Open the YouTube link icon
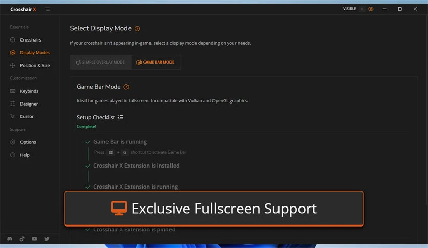The image size is (428, 248). (34, 239)
